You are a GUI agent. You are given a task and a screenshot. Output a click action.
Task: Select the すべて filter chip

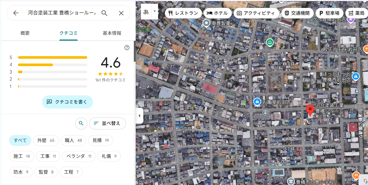pyautogui.click(x=20, y=140)
